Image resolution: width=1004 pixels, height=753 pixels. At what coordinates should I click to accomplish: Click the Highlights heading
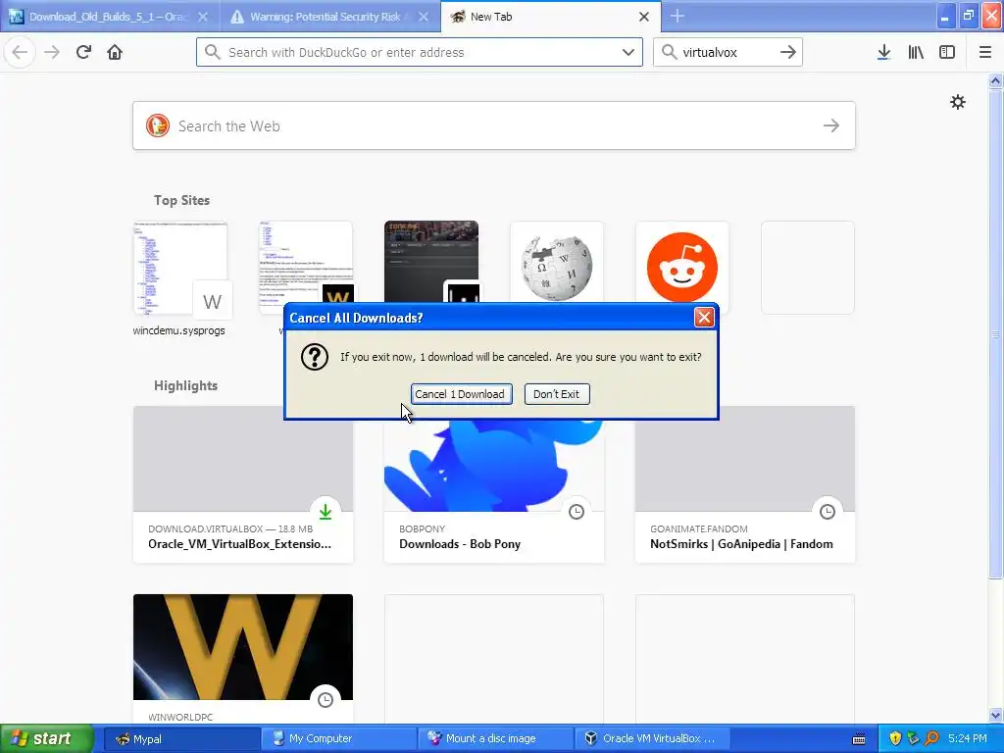click(185, 385)
